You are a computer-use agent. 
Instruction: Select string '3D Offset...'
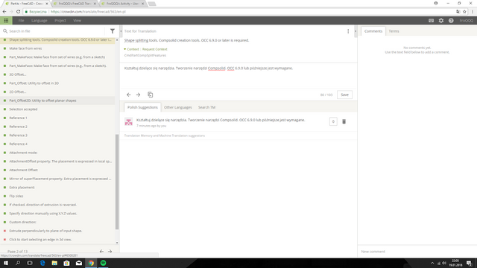click(58, 74)
